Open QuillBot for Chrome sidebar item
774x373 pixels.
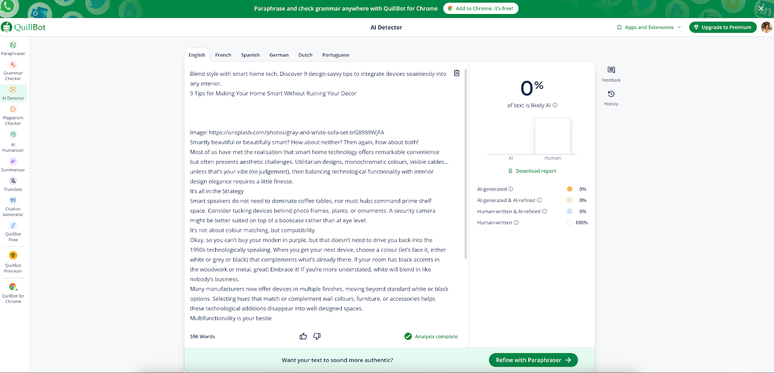(13, 293)
